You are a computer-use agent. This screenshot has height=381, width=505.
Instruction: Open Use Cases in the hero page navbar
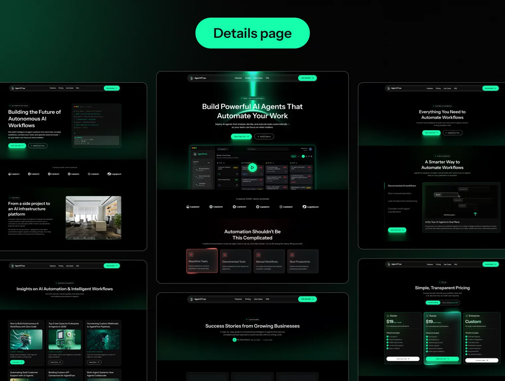pos(258,78)
